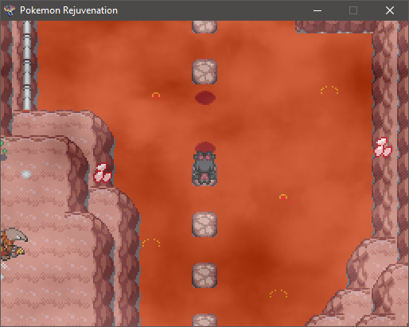The image size is (409, 327).
Task: Click stepping stone above the dark lava spot
Action: [204, 72]
